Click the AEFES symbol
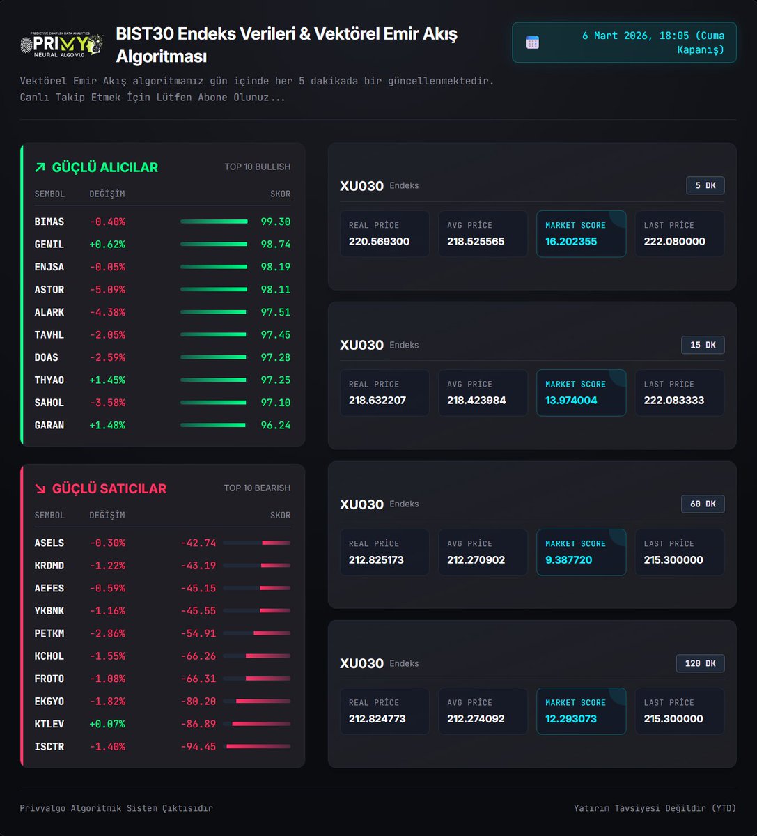This screenshot has width=757, height=836. click(x=49, y=588)
